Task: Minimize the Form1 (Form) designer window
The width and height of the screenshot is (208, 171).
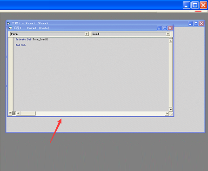Action: (x=190, y=24)
